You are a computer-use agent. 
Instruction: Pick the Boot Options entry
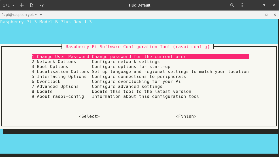pyautogui.click(x=52, y=67)
